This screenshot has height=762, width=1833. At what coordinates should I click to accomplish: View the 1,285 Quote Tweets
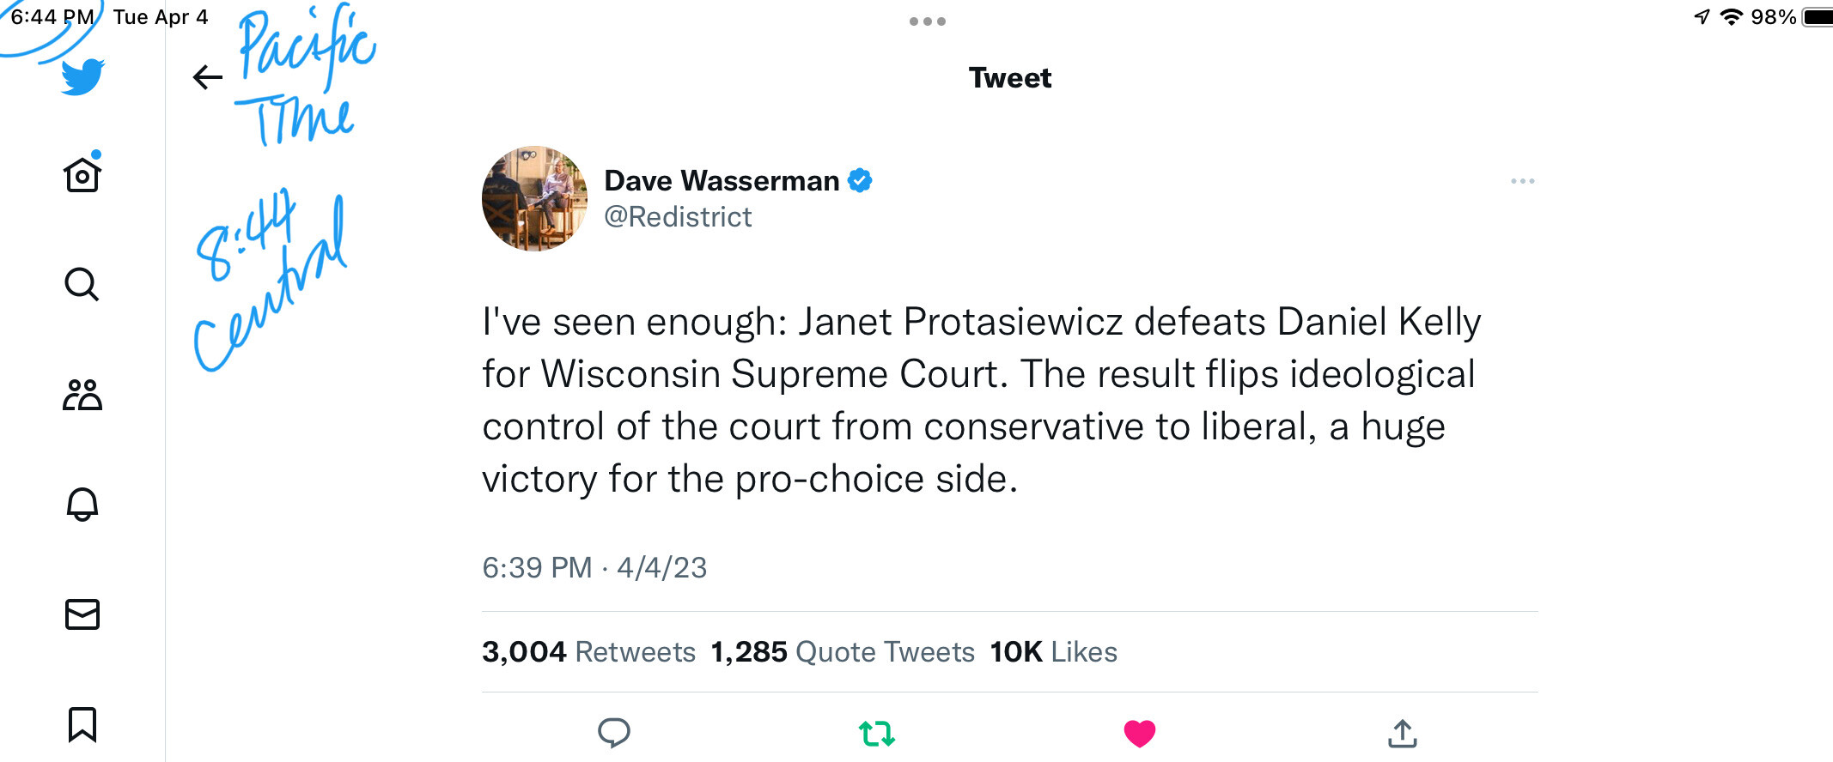pos(842,652)
